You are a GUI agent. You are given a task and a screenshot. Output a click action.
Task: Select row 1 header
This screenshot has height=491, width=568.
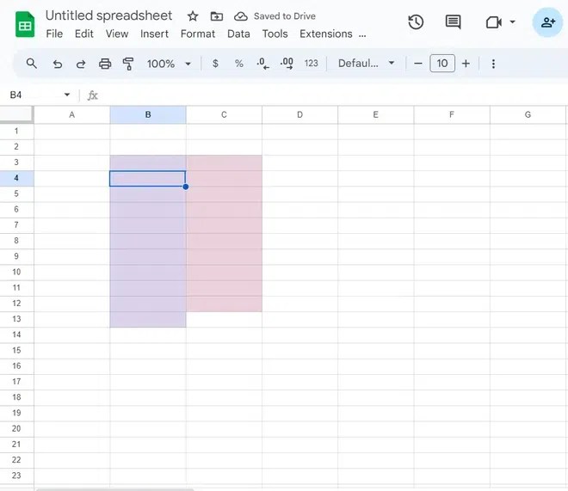click(x=16, y=132)
